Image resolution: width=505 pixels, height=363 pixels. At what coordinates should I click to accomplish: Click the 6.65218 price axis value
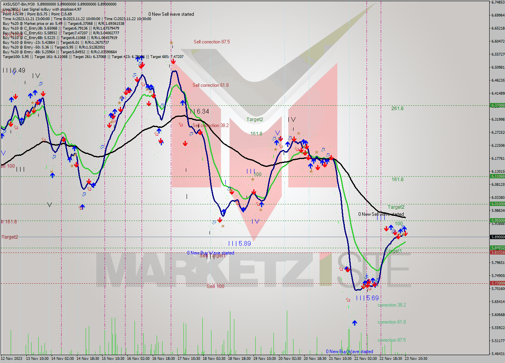[498, 28]
